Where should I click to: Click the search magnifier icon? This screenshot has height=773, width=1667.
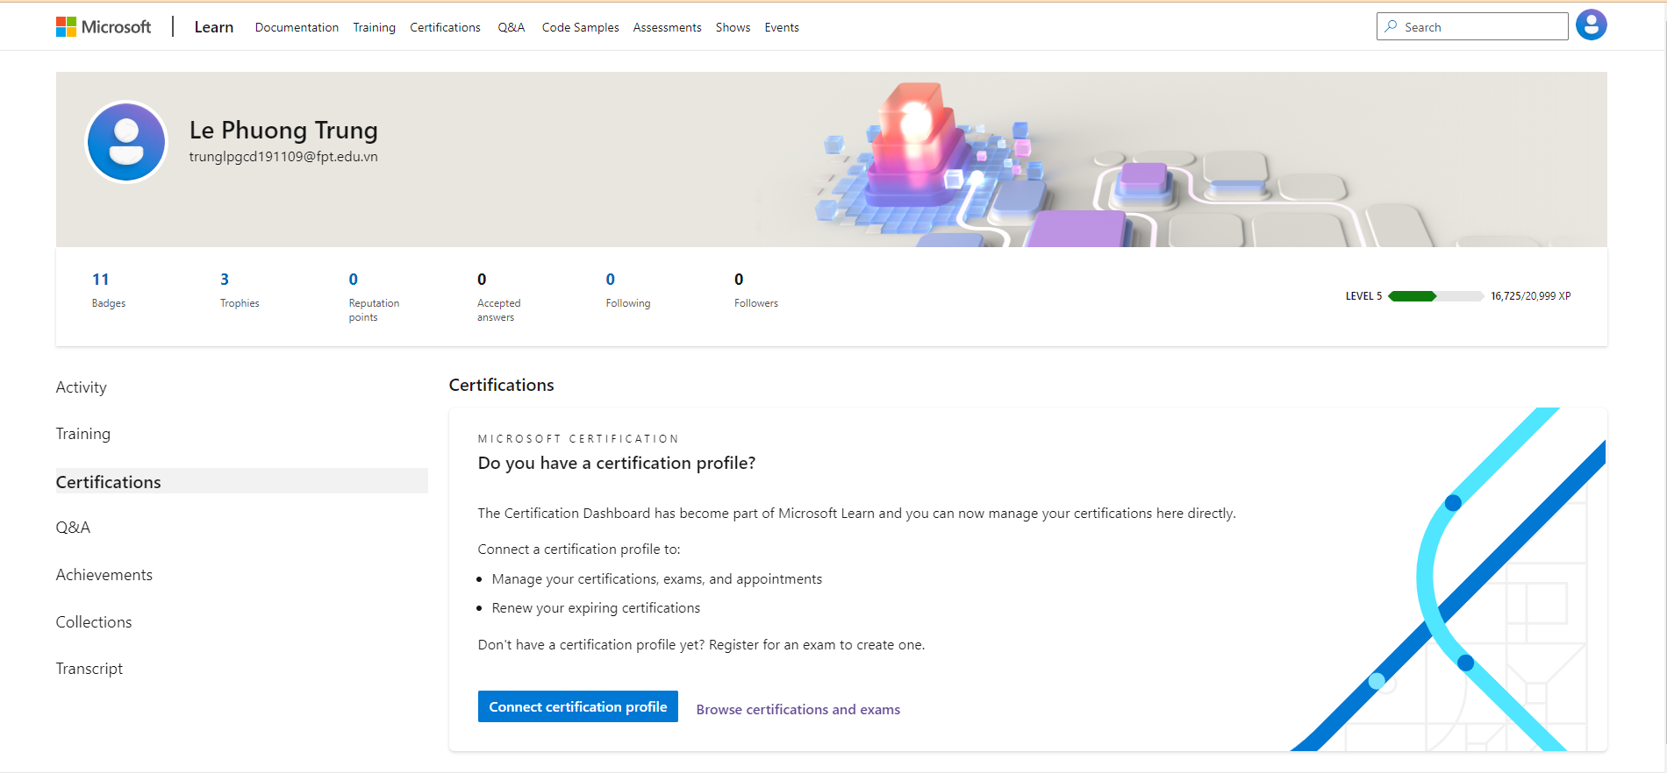[1391, 27]
